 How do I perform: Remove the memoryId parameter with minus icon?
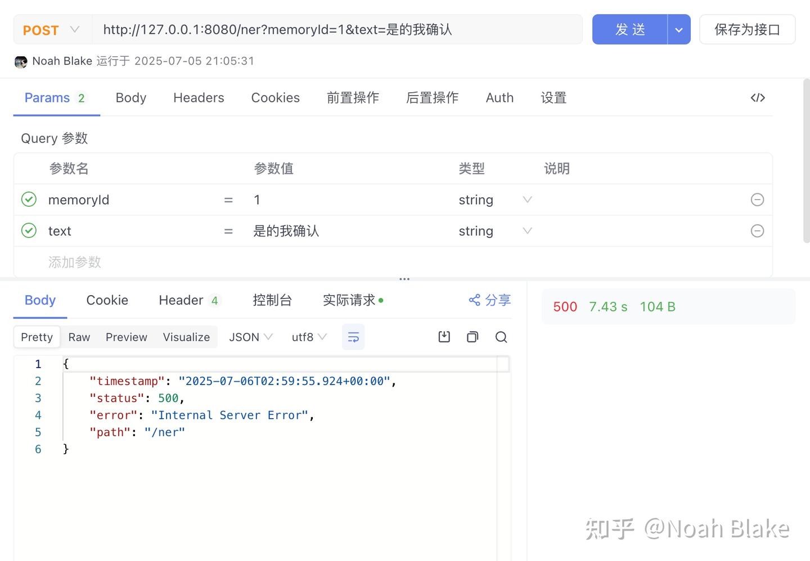click(758, 200)
